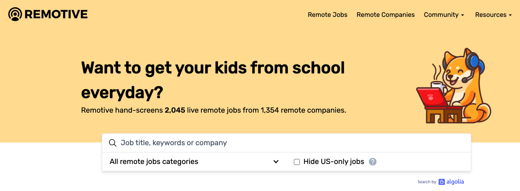Click the Remotive circular logo icon
The image size is (520, 191).
tap(15, 14)
